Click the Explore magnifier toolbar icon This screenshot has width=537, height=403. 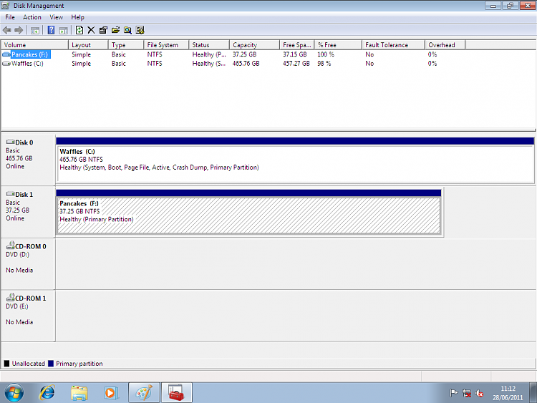coord(127,30)
